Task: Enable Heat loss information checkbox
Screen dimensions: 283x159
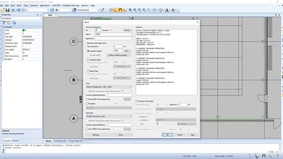Action: pos(137,101)
